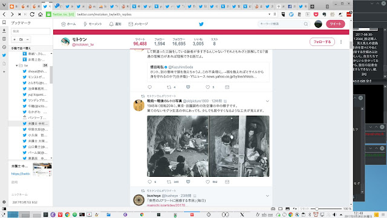Retweet the retro photo tweet with 345 retweets
The width and height of the screenshot is (387, 218).
pyautogui.click(x=169, y=182)
